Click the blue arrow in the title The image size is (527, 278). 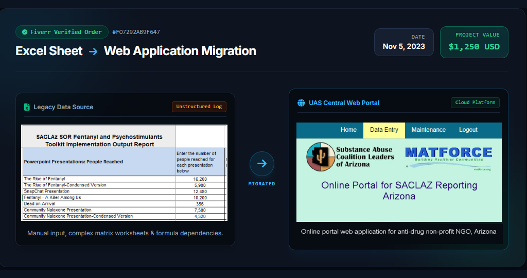tap(93, 51)
